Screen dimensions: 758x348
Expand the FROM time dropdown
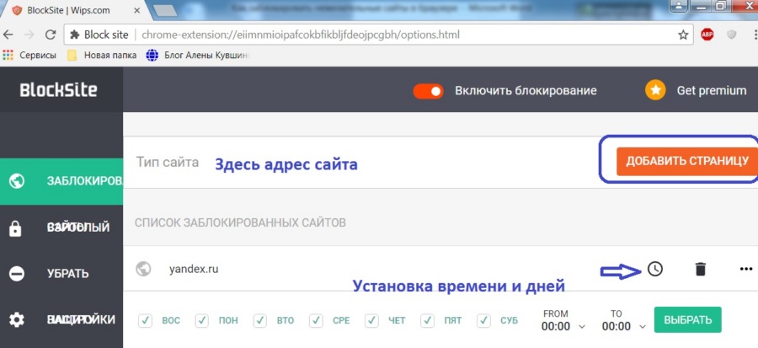tap(563, 326)
